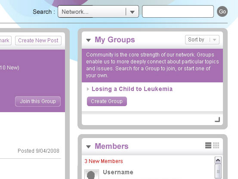Click the 'Posted 9/04/2008' text
Screen dimensions: 238x179
pyautogui.click(x=39, y=151)
